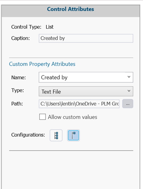Toggle the 'This configuration' flag icon button

(x=73, y=135)
